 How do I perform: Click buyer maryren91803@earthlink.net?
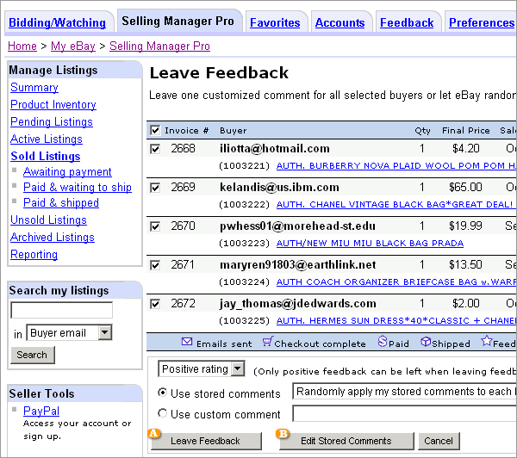pyautogui.click(x=298, y=265)
